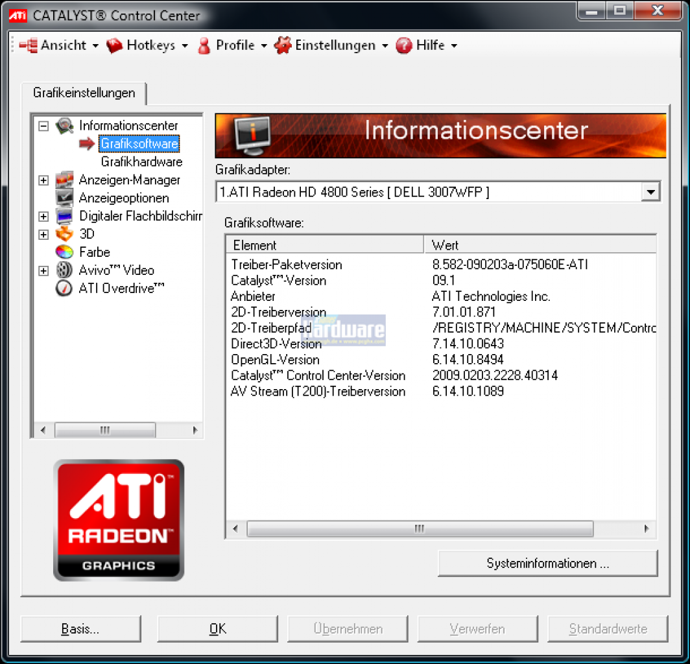690x664 pixels.
Task: Click the Basis... button
Action: (x=80, y=629)
